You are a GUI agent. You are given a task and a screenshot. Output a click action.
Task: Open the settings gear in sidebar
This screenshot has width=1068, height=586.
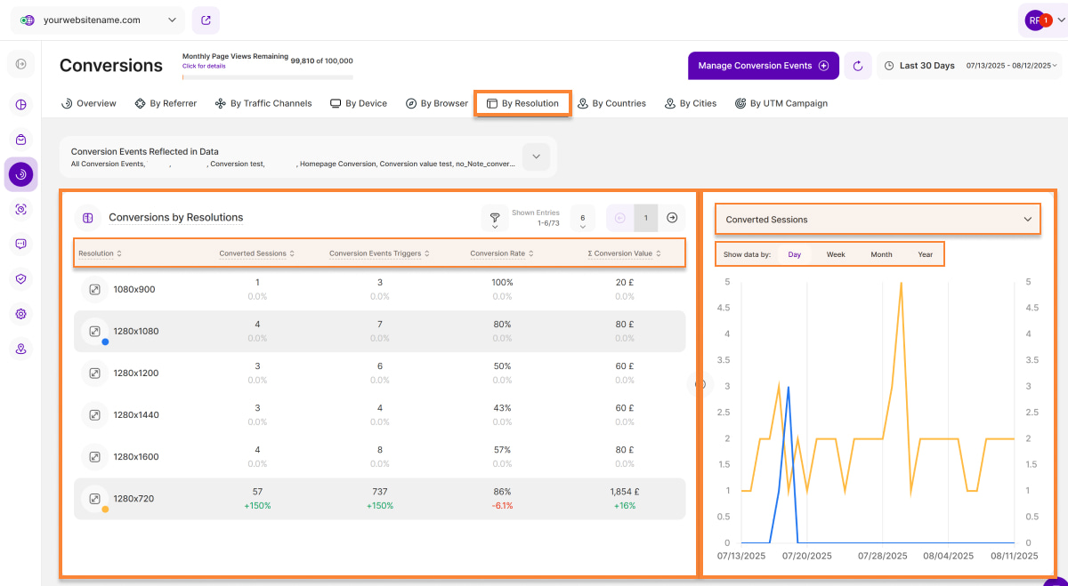21,314
